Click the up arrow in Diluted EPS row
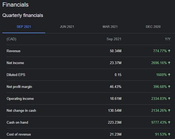 click(x=169, y=75)
